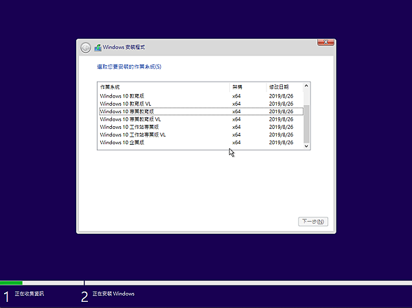Viewport: 412px width, 308px height.
Task: Choose Windows 10 專業教育版 VL in list
Action: click(x=201, y=119)
